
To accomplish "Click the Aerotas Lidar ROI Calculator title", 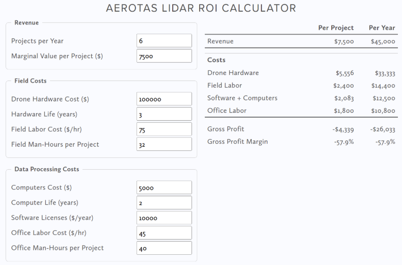I will pos(201,8).
